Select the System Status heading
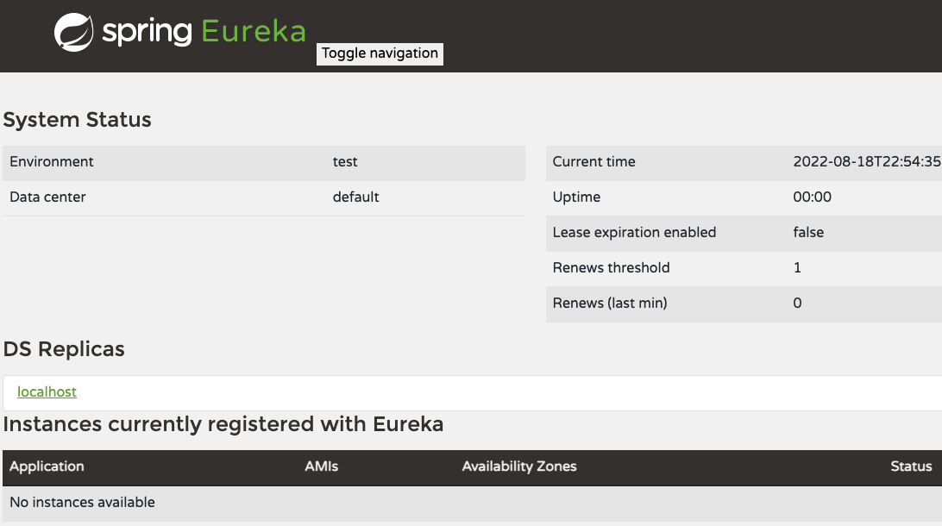 pyautogui.click(x=78, y=120)
